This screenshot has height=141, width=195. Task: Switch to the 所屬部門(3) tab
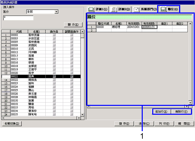point(145,9)
